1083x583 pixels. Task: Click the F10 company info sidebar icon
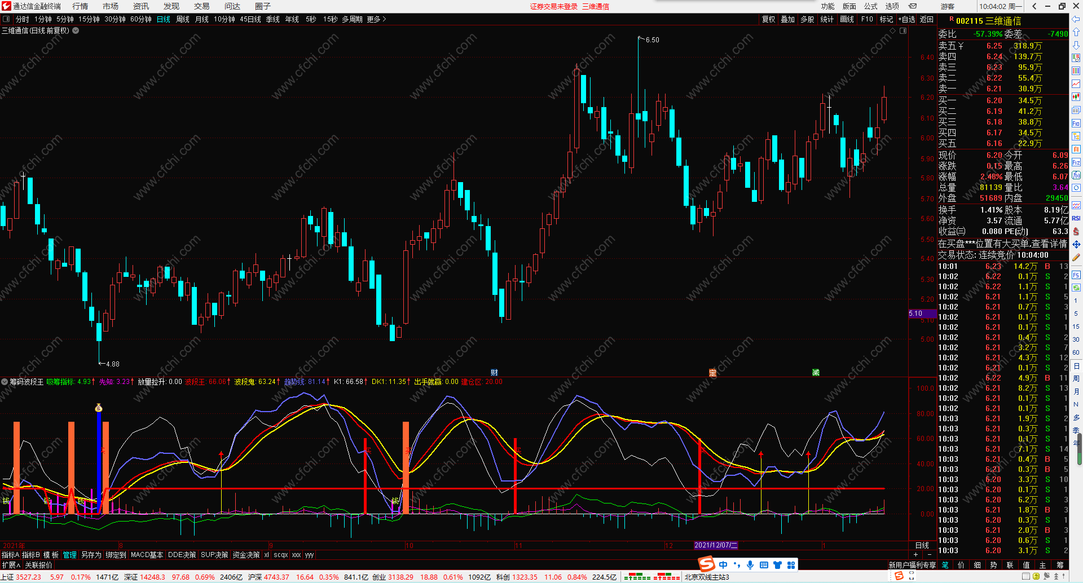click(1076, 123)
